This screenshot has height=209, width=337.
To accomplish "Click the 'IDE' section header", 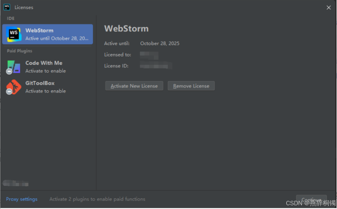I will tap(11, 18).
